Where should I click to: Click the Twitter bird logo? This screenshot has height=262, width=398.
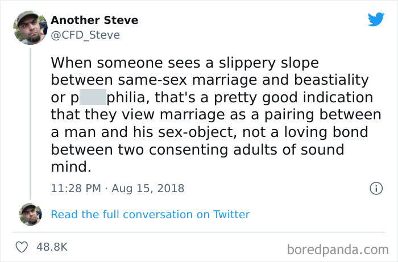pyautogui.click(x=376, y=19)
